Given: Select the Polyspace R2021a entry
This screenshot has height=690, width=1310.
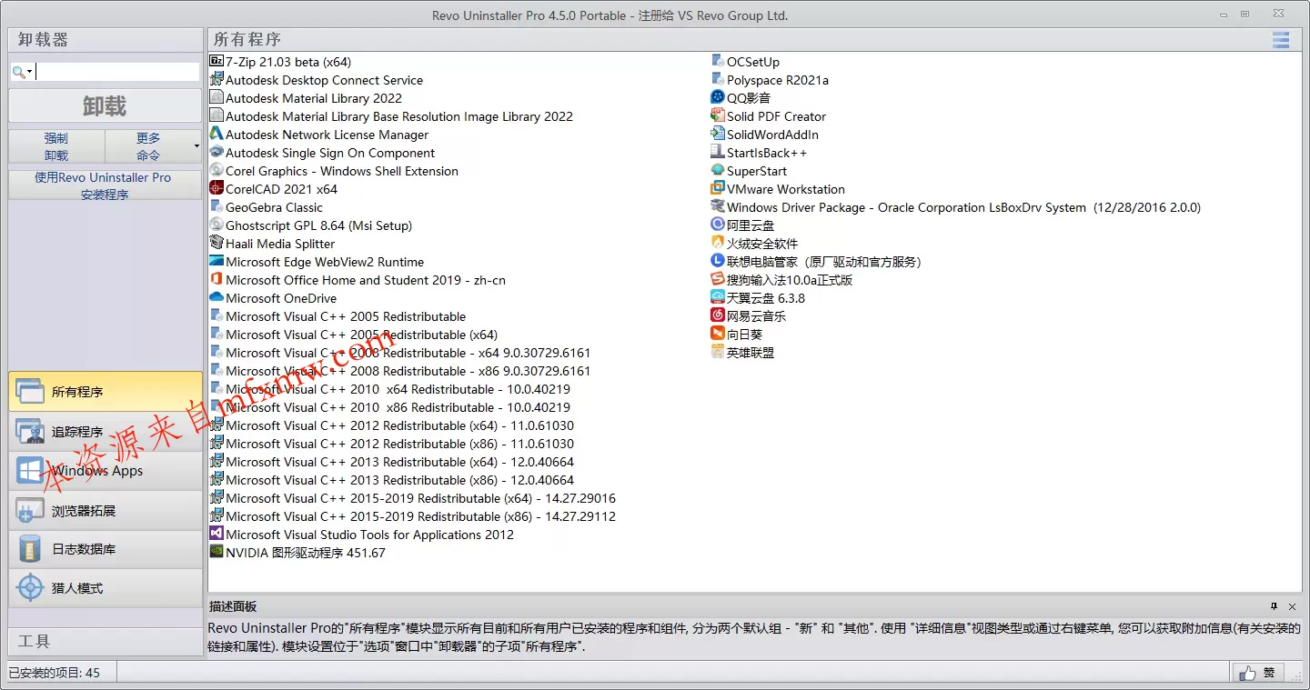Looking at the screenshot, I should [x=778, y=80].
